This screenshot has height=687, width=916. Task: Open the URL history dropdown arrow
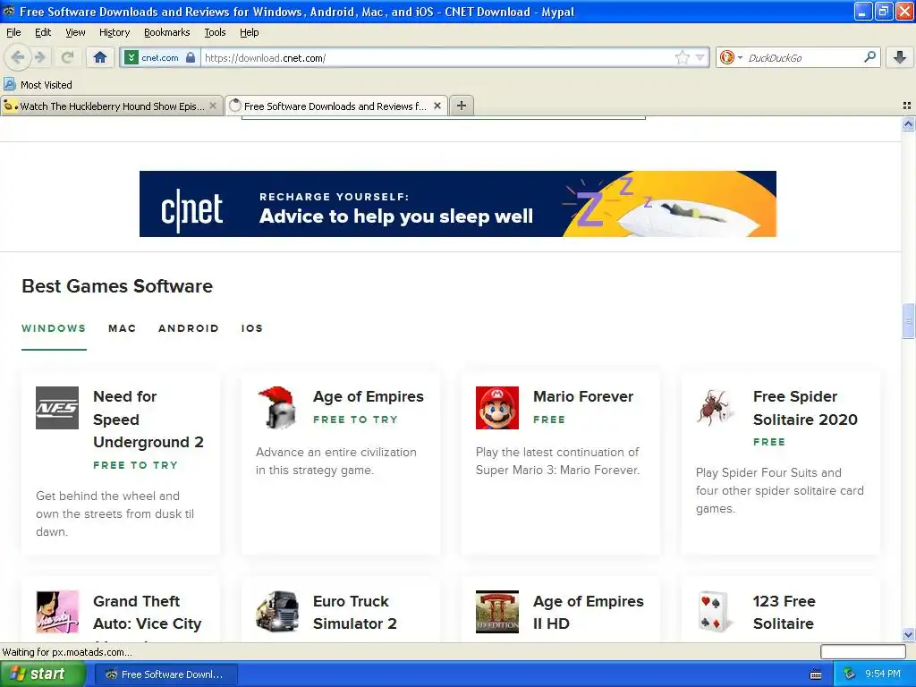(x=700, y=57)
